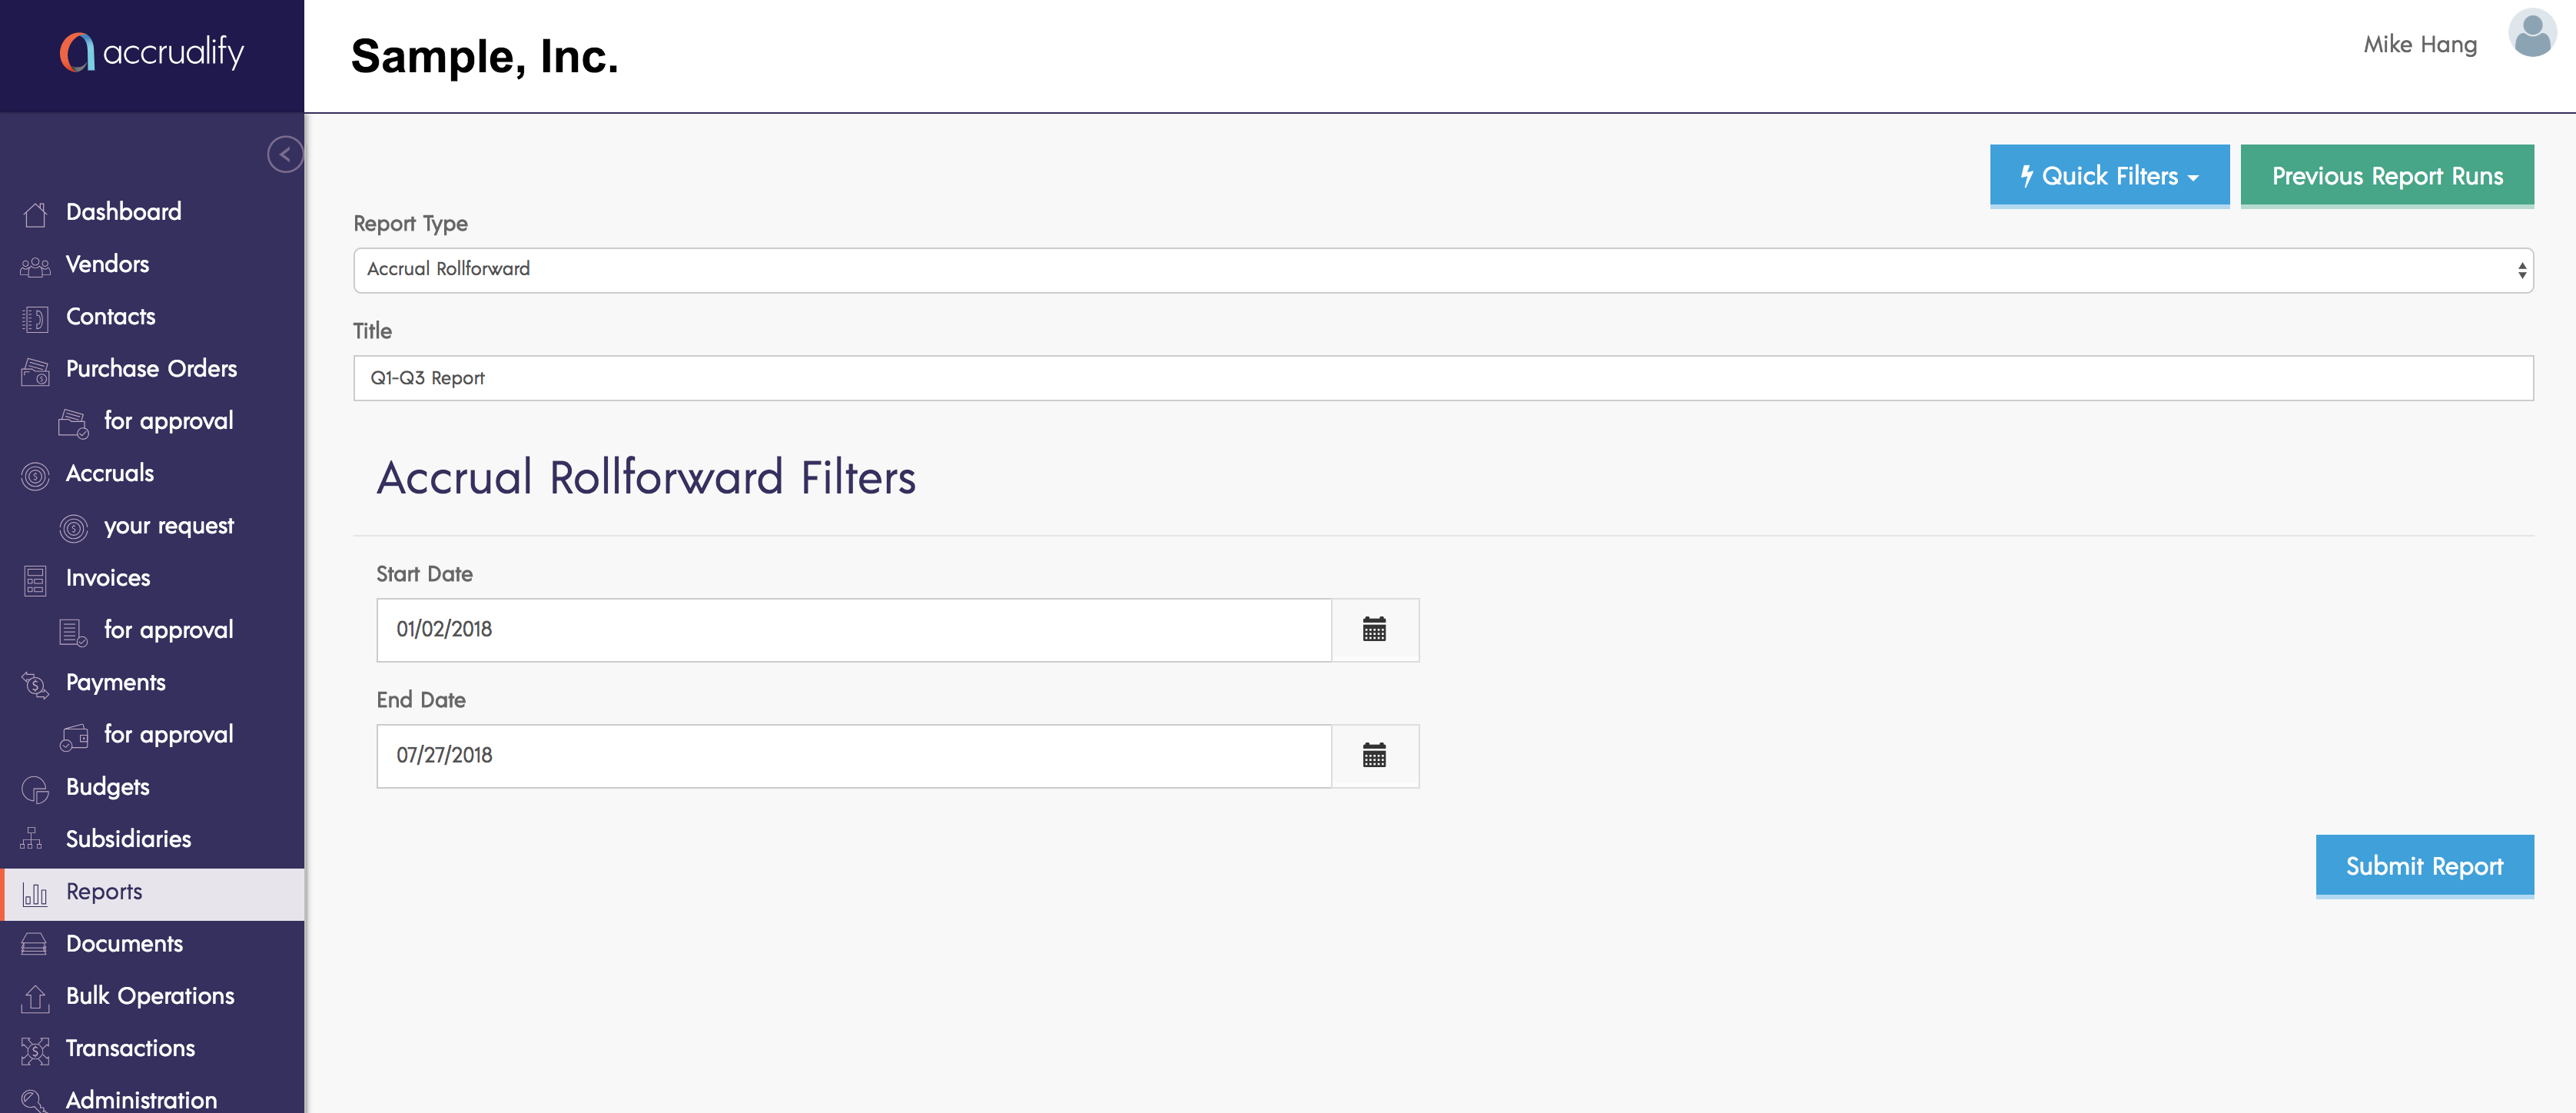The image size is (2576, 1113).
Task: Open Accruals 'your request' submenu
Action: [x=168, y=526]
